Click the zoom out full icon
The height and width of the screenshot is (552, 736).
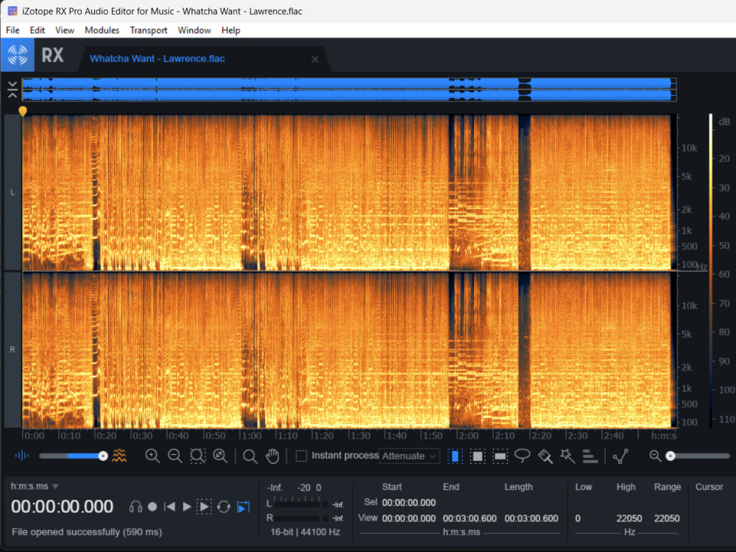pyautogui.click(x=219, y=456)
